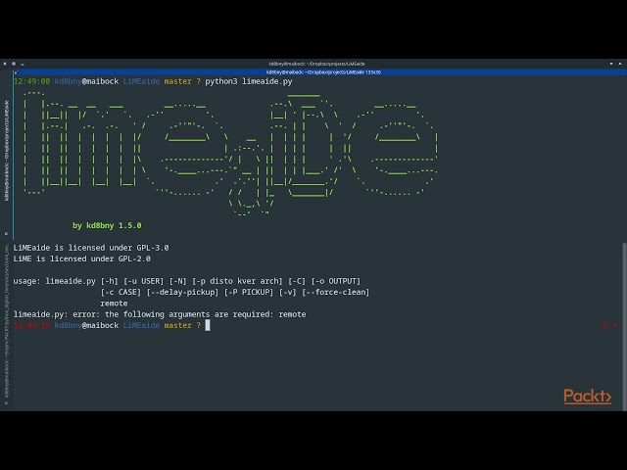Viewport: 627px width, 470px height.
Task: Click the terminal cursor block at prompt
Action: [208, 325]
